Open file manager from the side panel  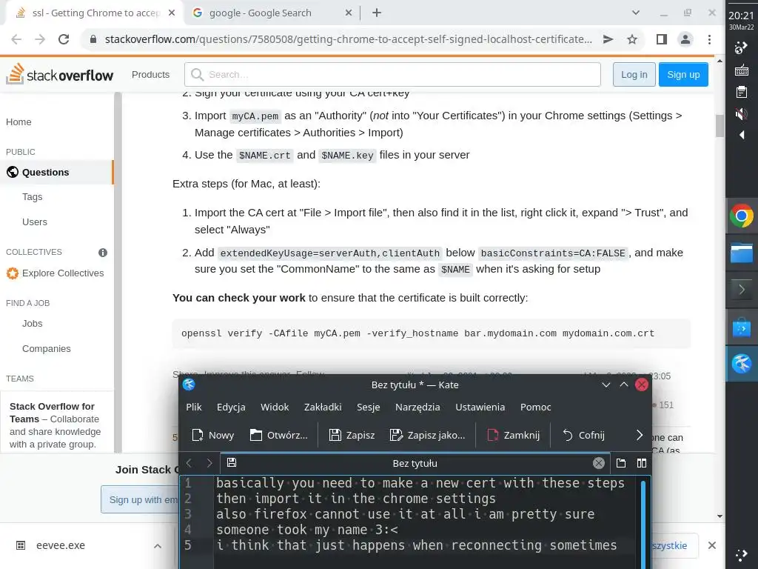[742, 253]
